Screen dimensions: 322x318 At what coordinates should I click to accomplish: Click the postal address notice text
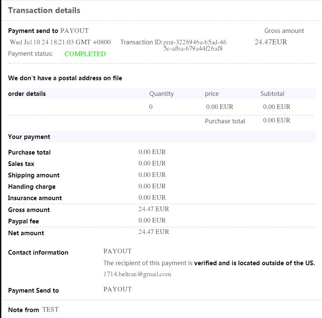click(x=65, y=78)
